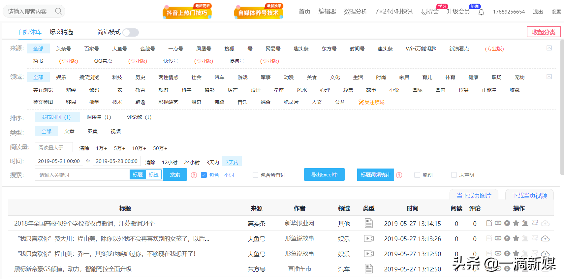Download images icon in 2018年全国高校 row
This screenshot has height=279, width=564.
pos(535,223)
